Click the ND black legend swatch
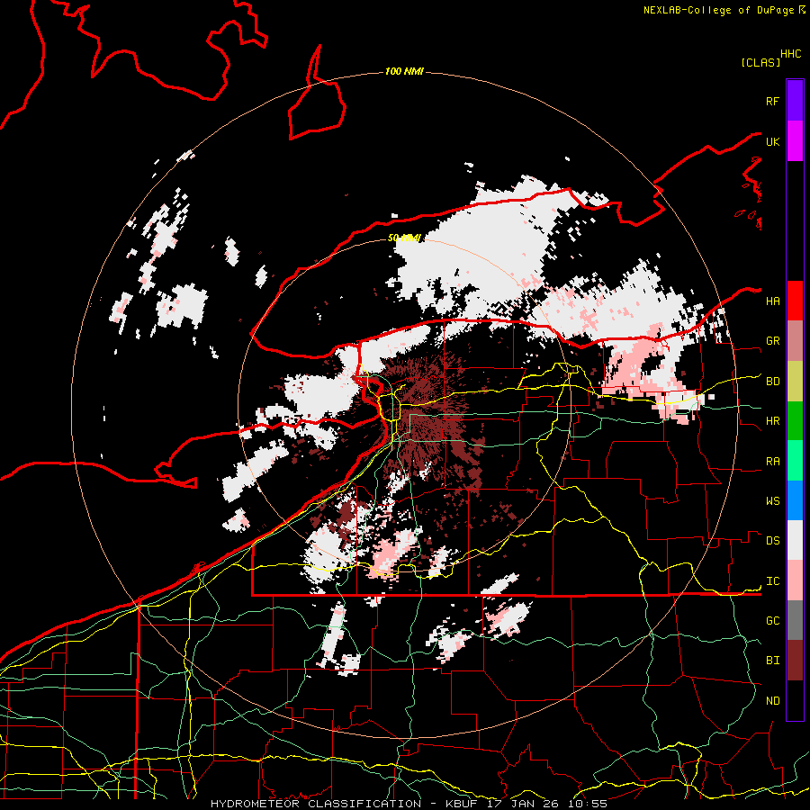810x810 pixels. 795,700
